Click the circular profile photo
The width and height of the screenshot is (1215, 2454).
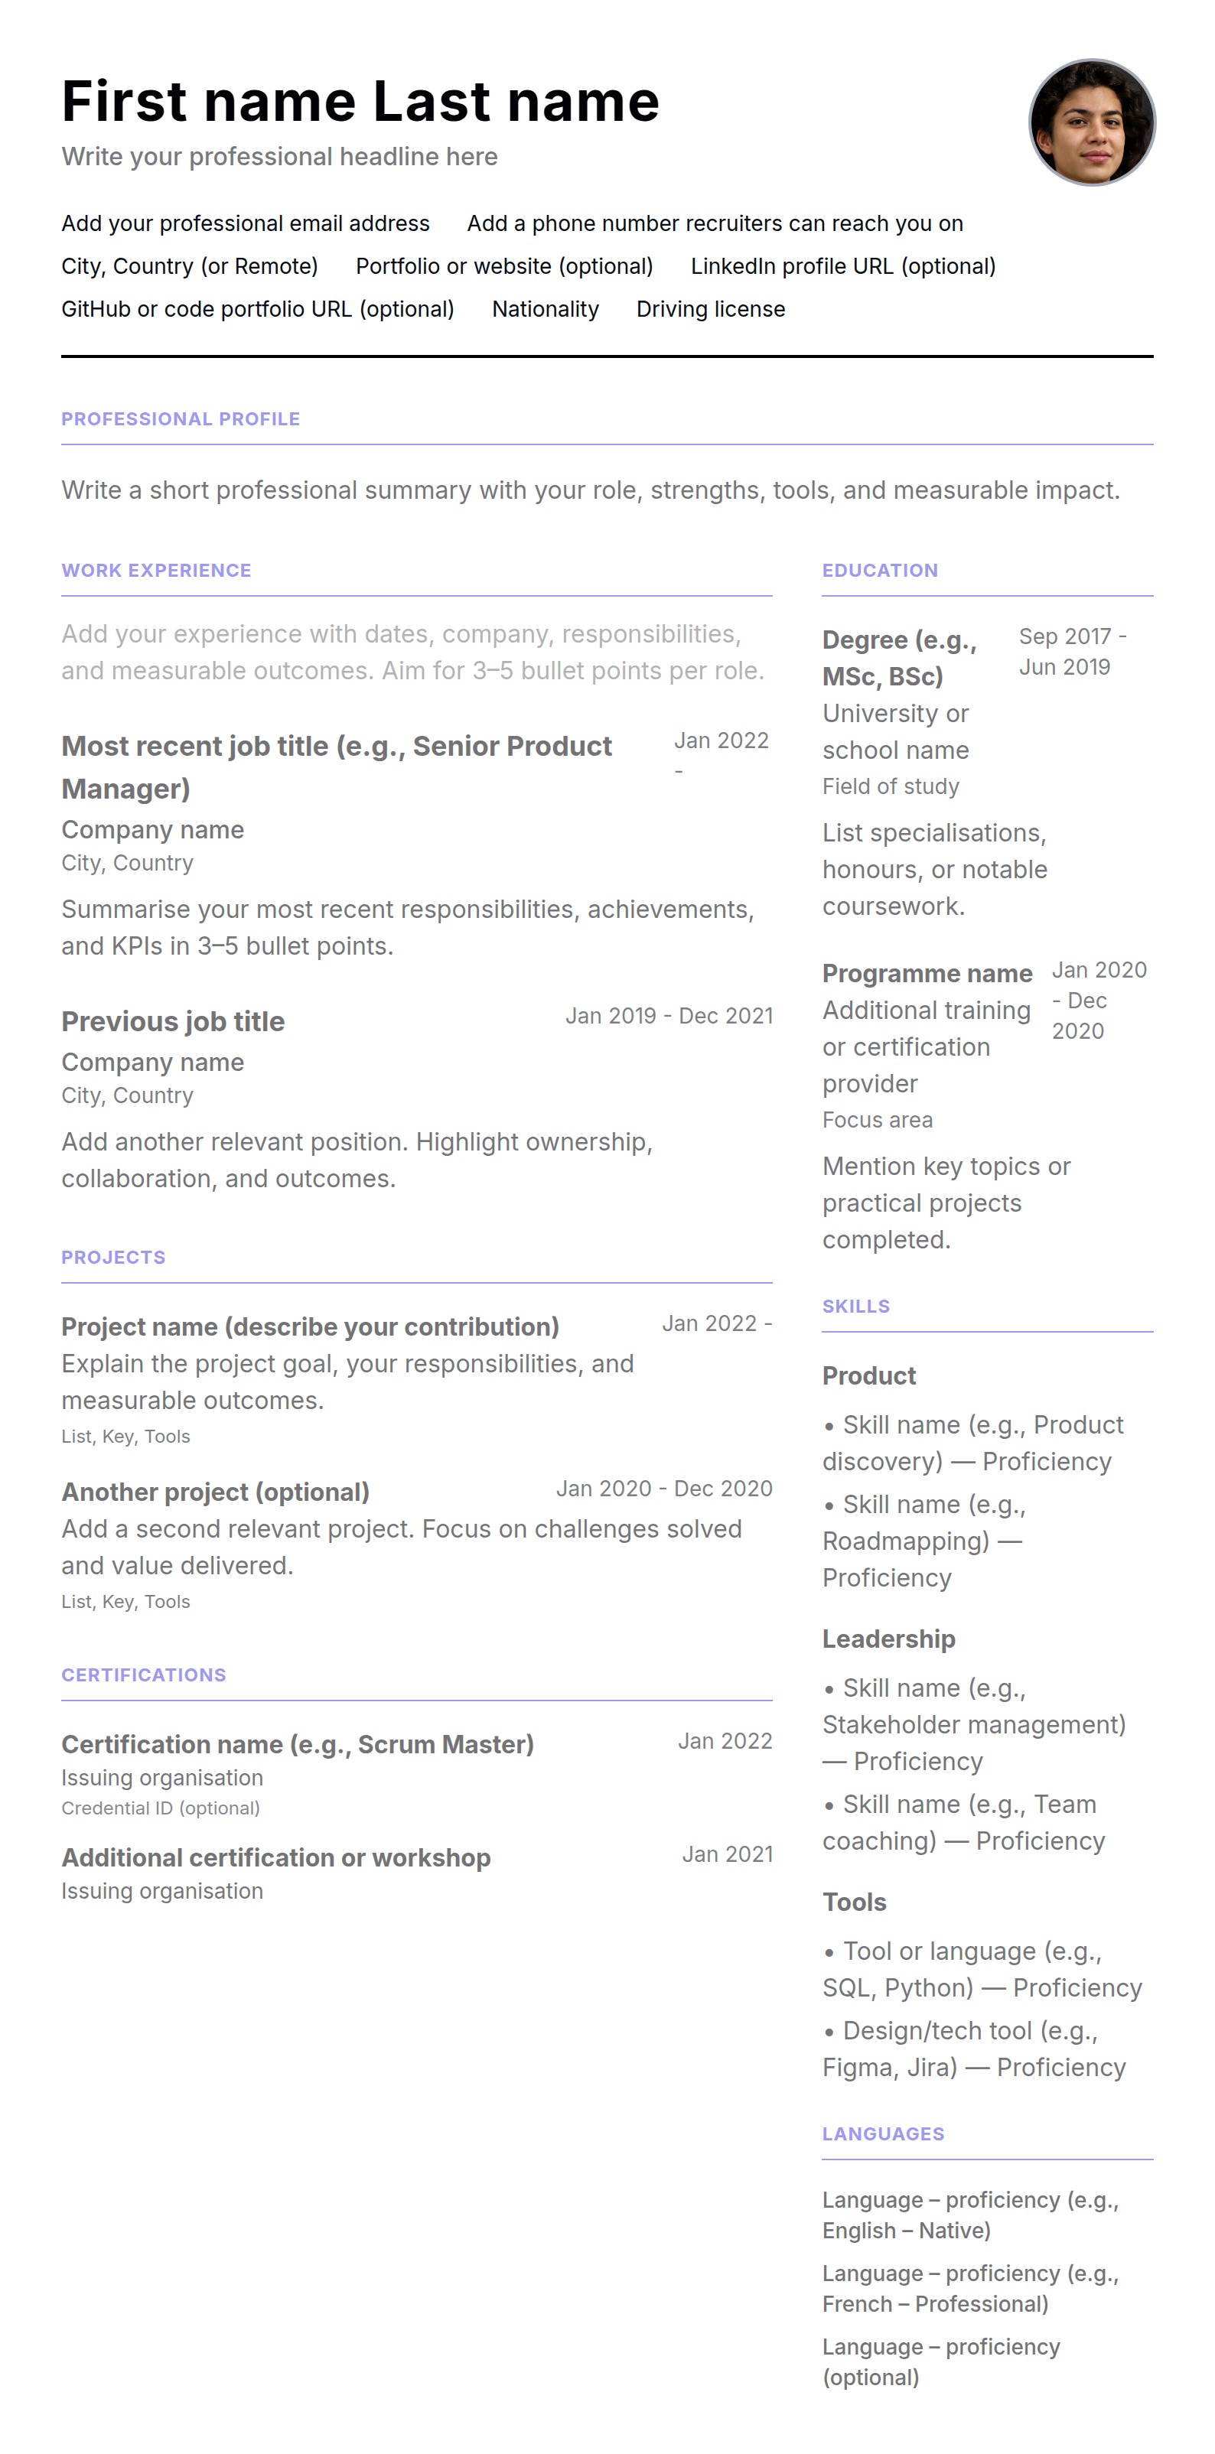coord(1091,122)
